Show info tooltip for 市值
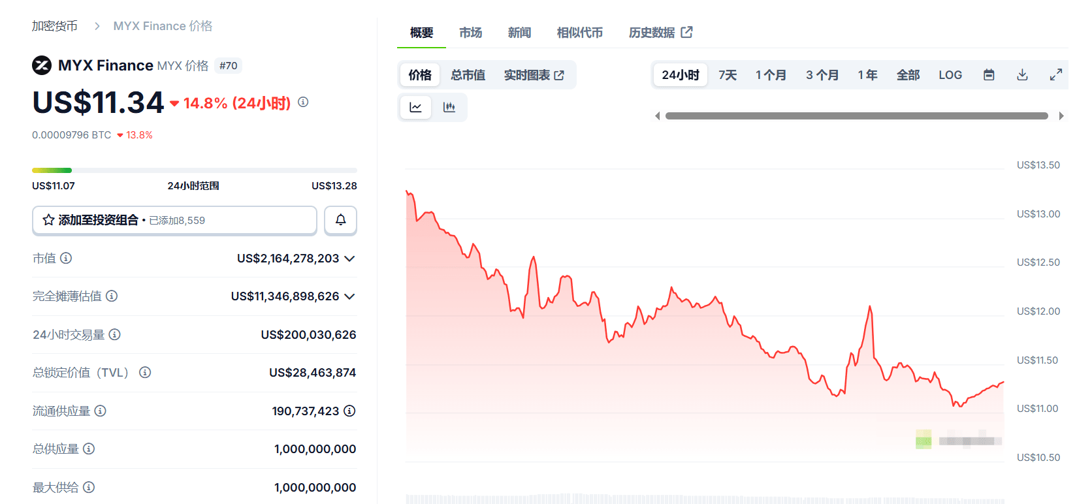1092x504 pixels. (x=66, y=258)
